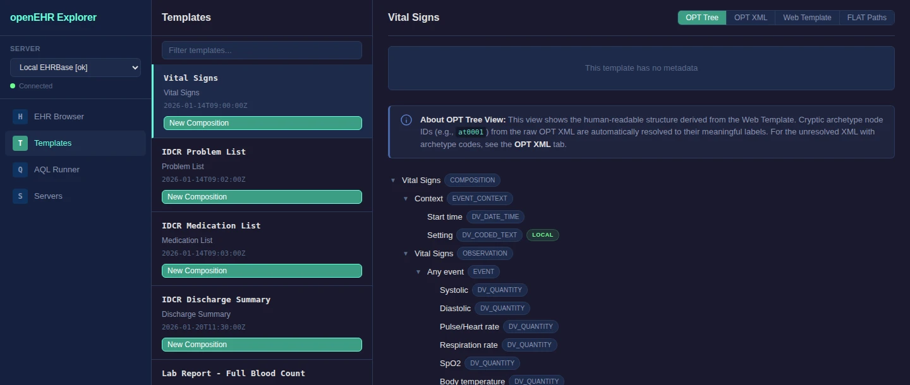Screen dimensions: 910x385
Task: Collapse the Context EVENT_CONTEXT node
Action: (x=406, y=199)
